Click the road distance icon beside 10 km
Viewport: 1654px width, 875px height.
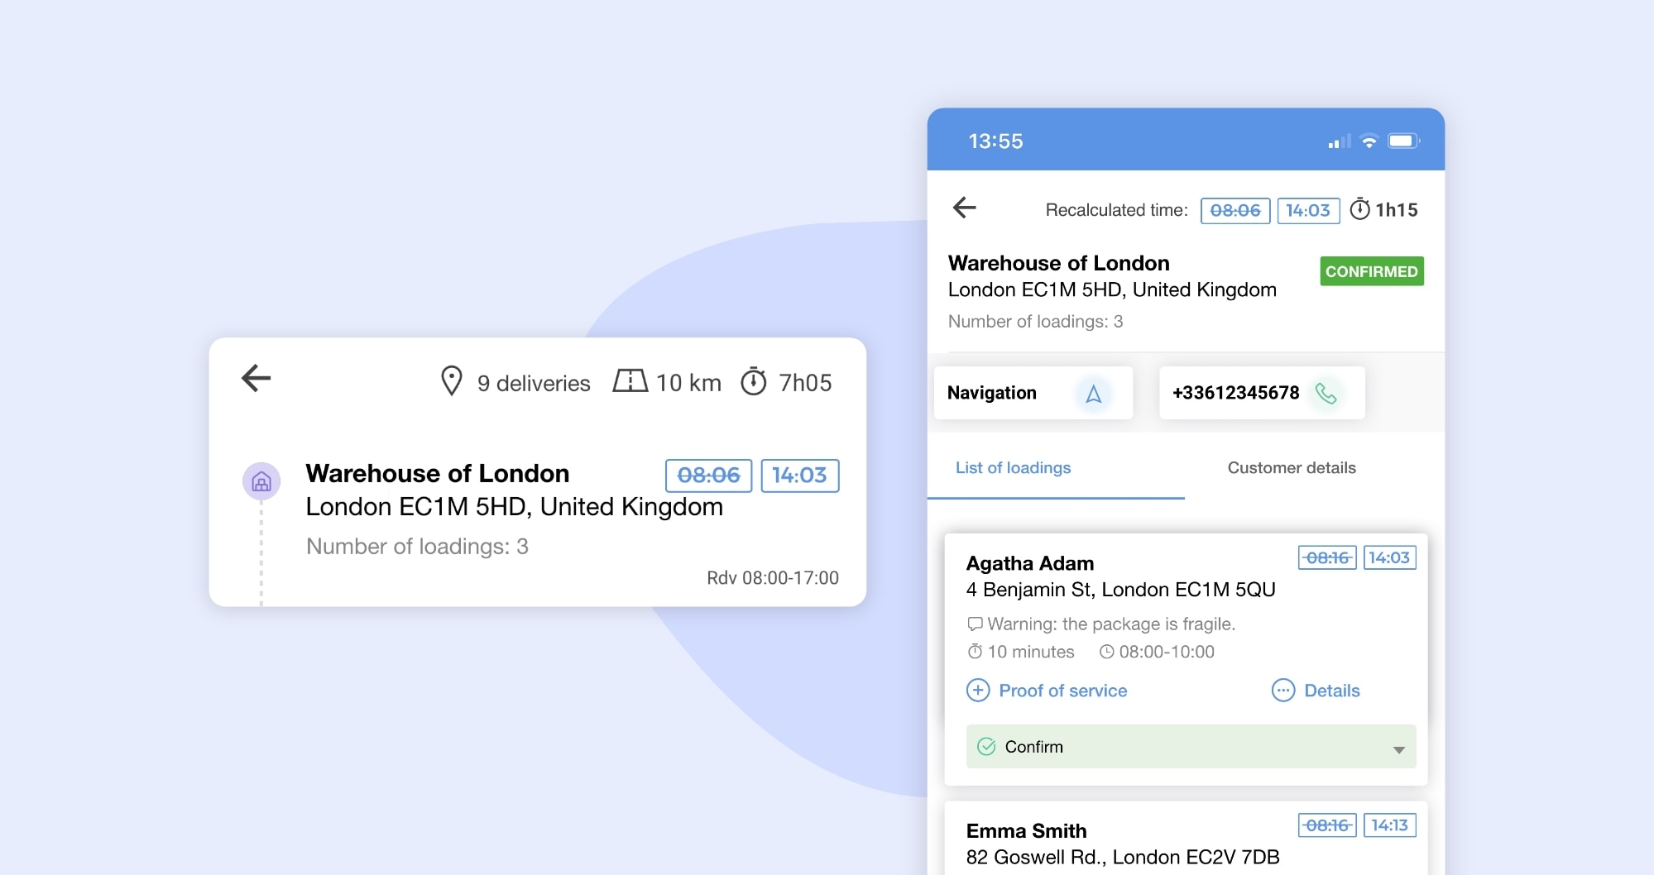(630, 381)
